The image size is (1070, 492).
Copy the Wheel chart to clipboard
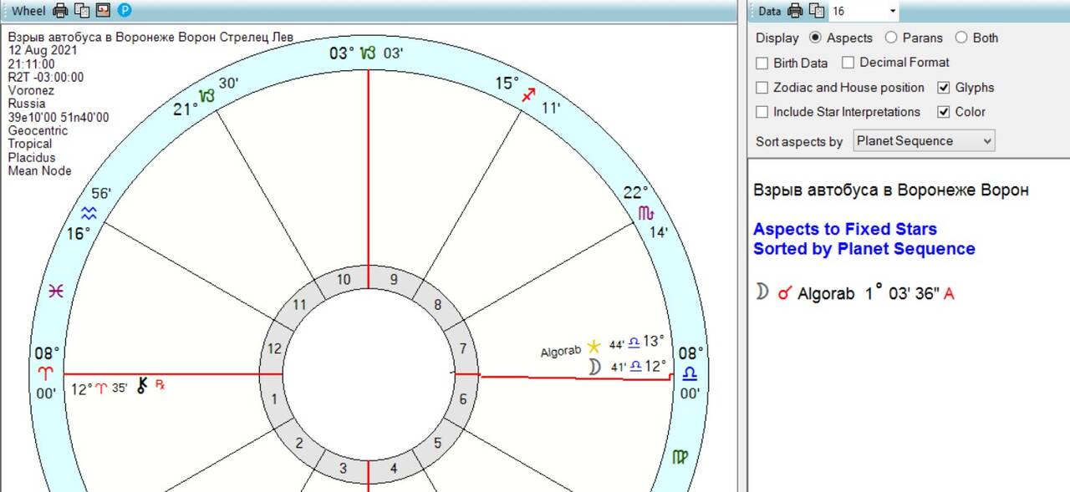[82, 11]
